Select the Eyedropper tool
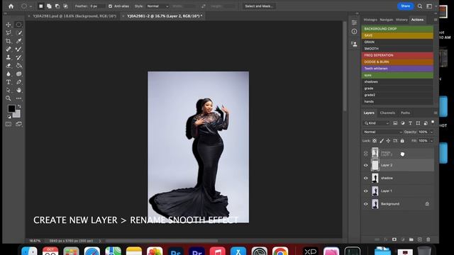454x255 pixels. [19, 41]
